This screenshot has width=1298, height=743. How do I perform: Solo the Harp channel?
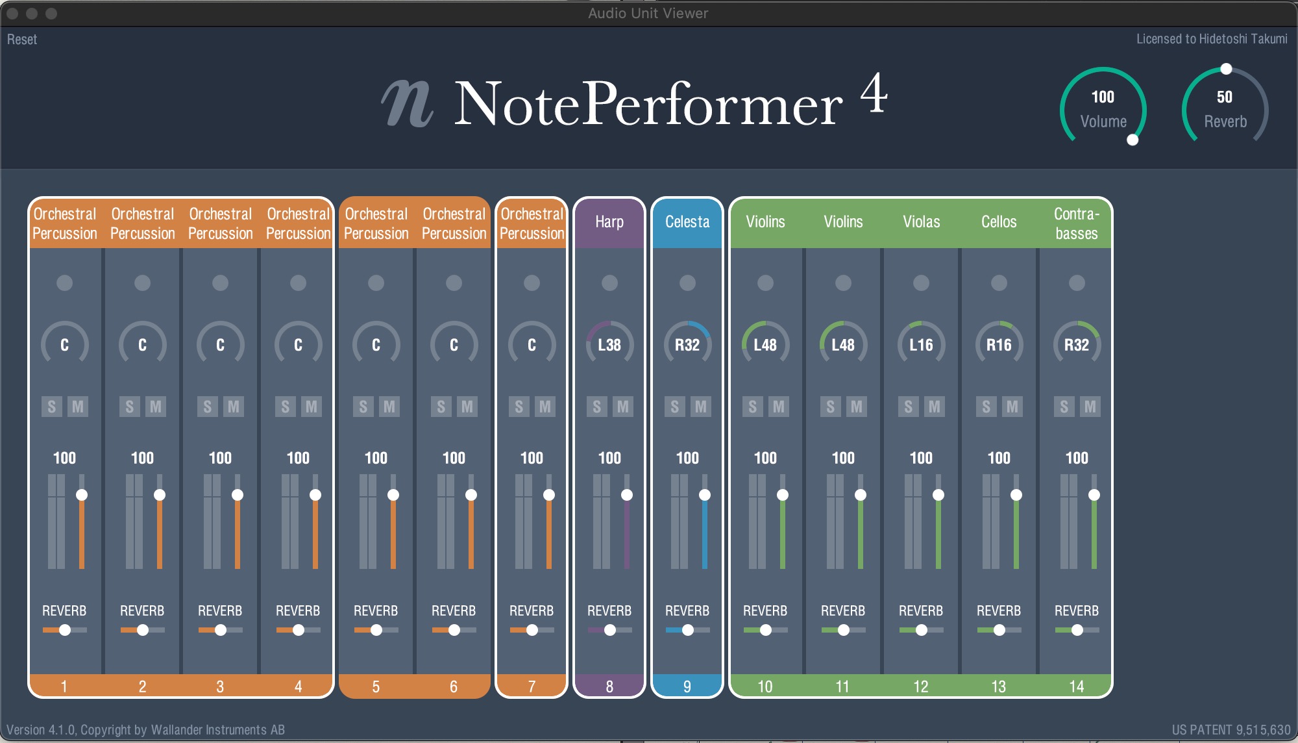coord(597,407)
